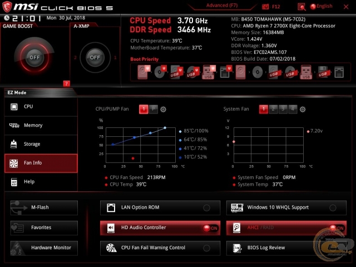This screenshot has height=267, width=356.
Task: Enable CPU Fan Fail Warning Control
Action: [x=206, y=248]
